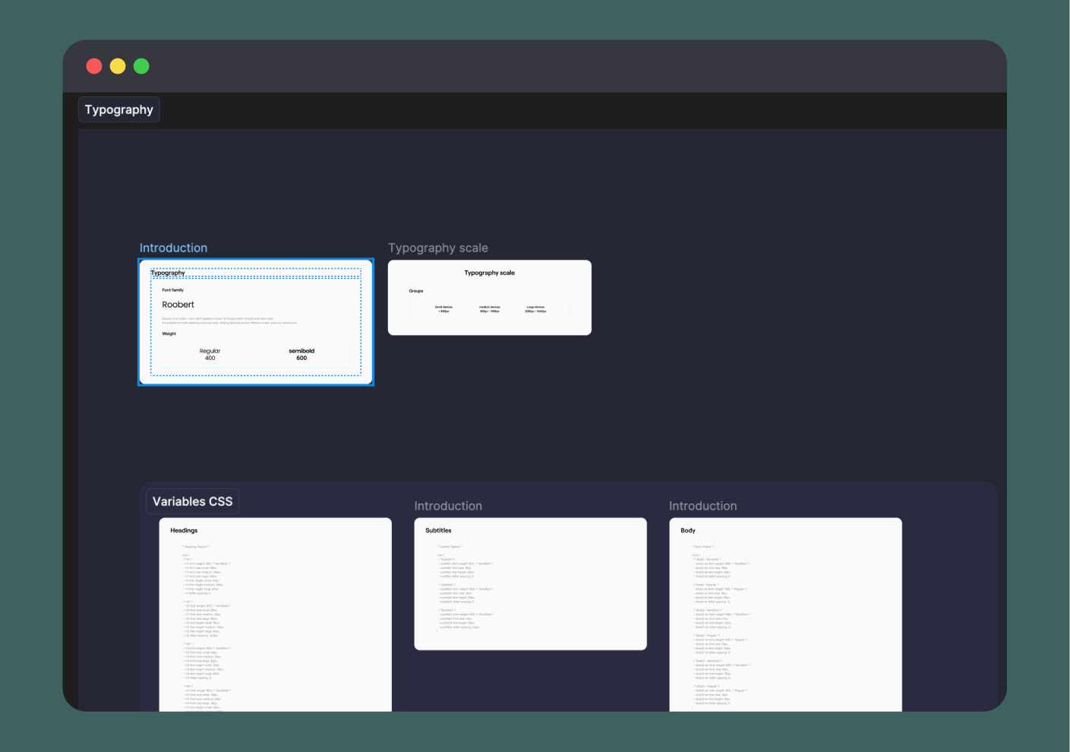Click the Typography scale frame heading
The width and height of the screenshot is (1070, 752).
(x=490, y=273)
